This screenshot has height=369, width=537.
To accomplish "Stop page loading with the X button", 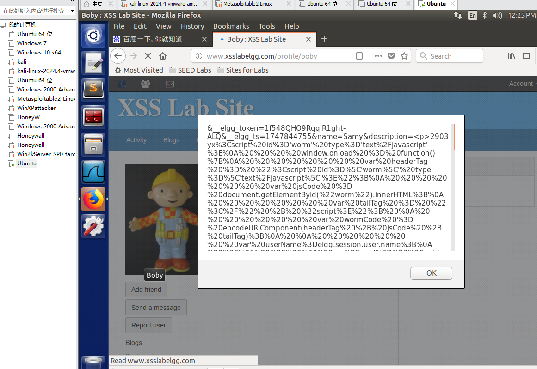I will click(148, 56).
